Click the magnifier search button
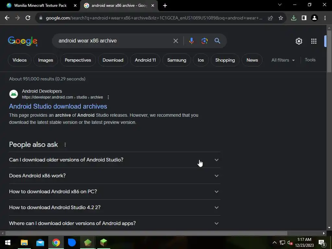The height and width of the screenshot is (249, 332). click(x=217, y=41)
